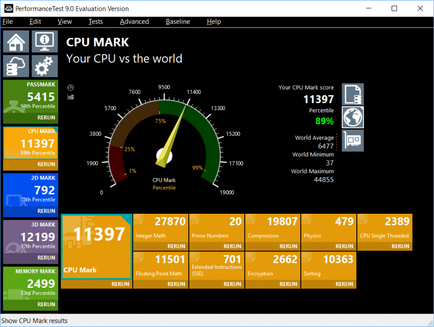Select the Extended Instructions 701 tile

click(x=216, y=266)
